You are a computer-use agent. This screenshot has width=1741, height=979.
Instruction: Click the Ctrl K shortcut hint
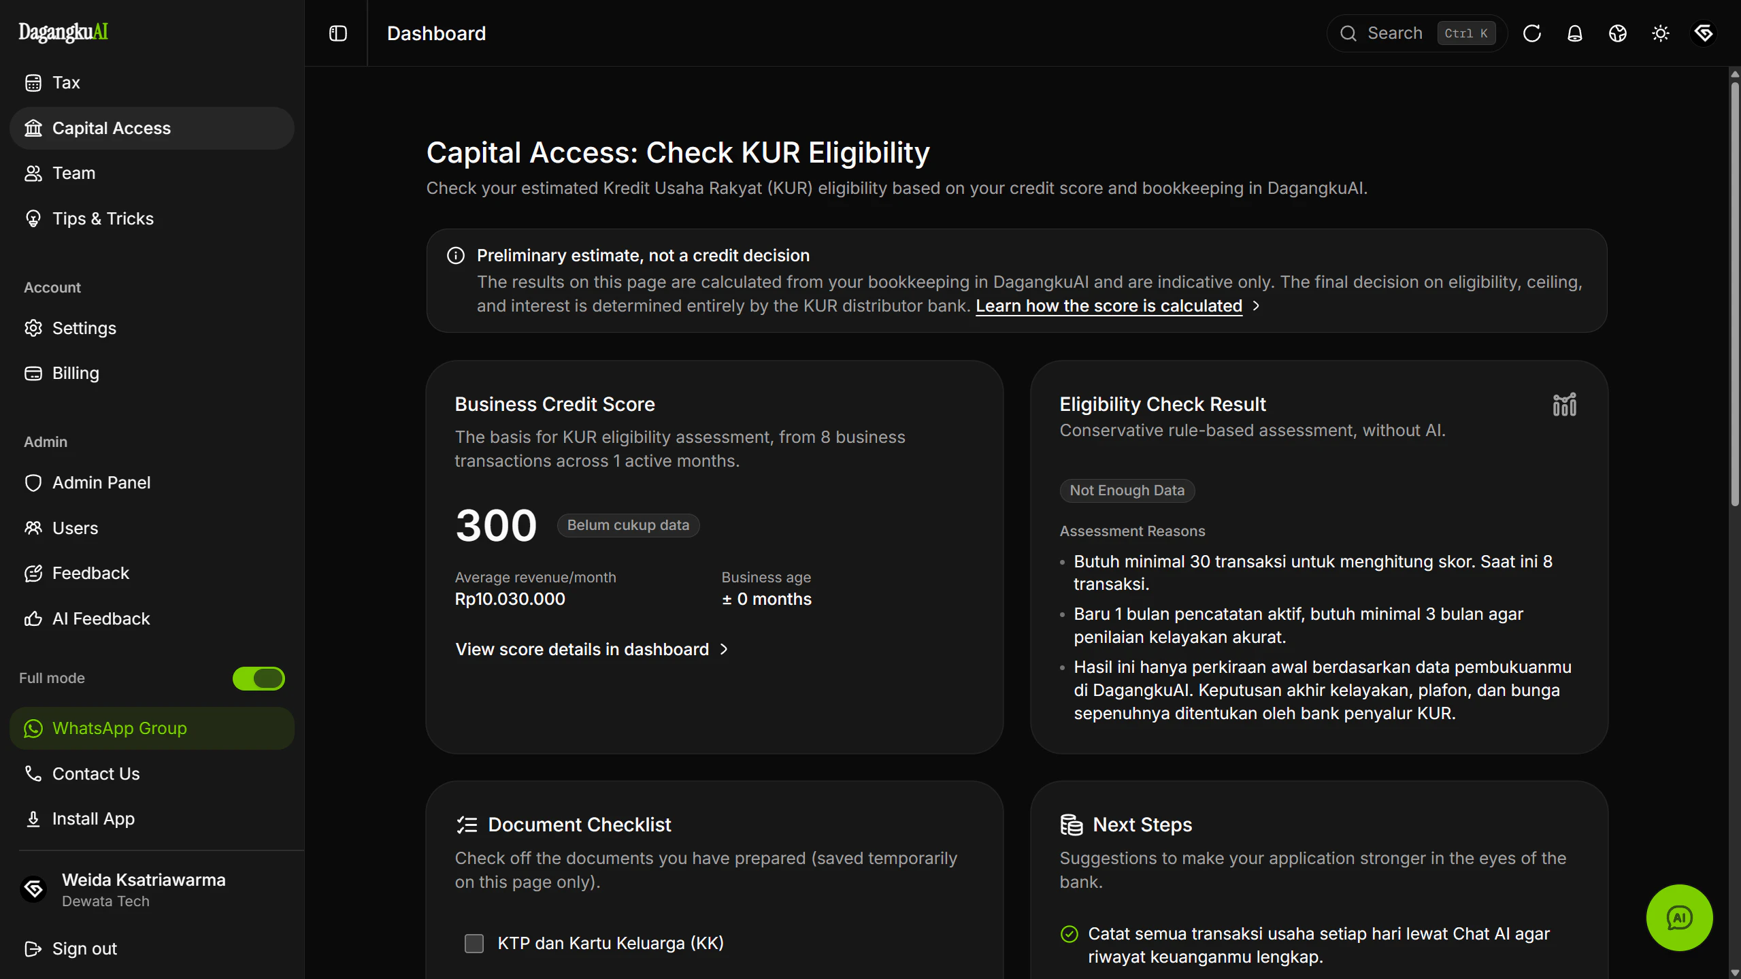(x=1465, y=33)
